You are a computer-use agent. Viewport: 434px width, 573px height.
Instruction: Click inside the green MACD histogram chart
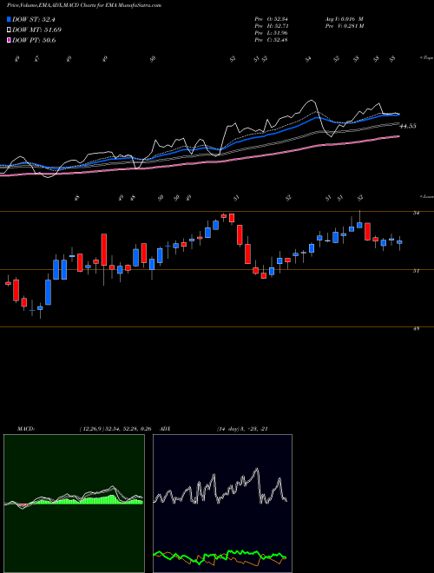(x=74, y=504)
